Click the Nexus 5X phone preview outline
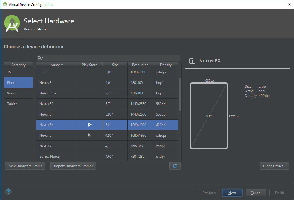 209,116
